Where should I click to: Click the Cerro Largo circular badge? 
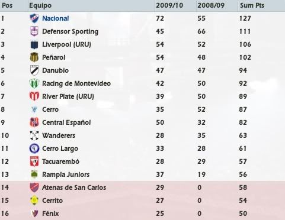point(34,148)
